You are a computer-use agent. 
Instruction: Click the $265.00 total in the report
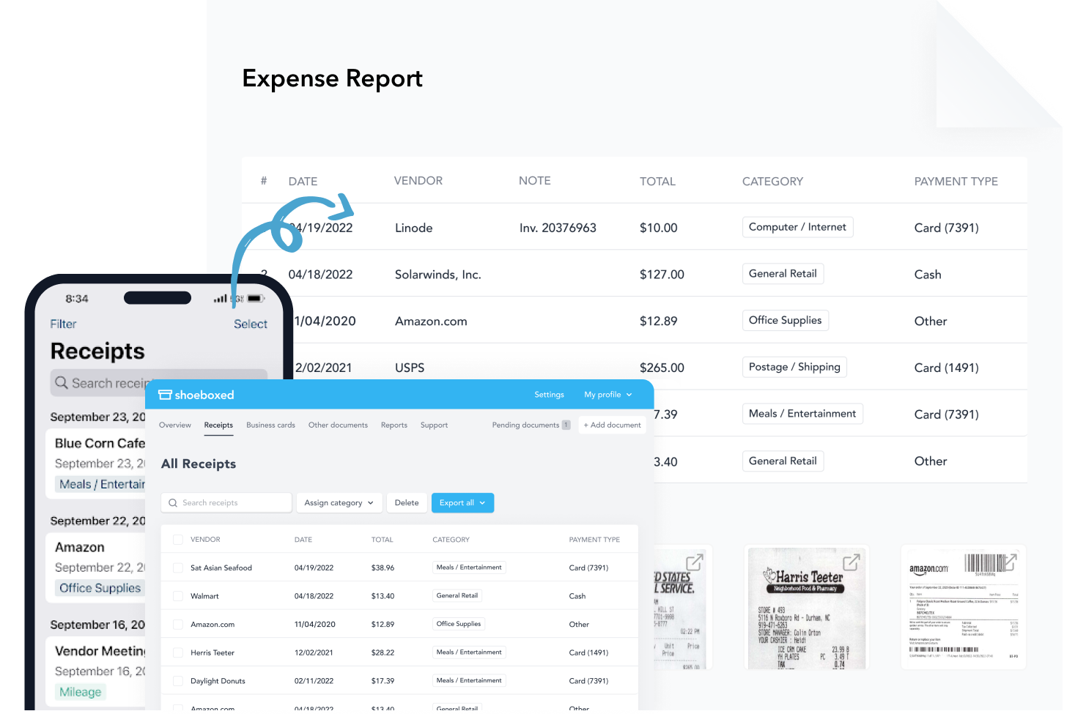coord(662,368)
